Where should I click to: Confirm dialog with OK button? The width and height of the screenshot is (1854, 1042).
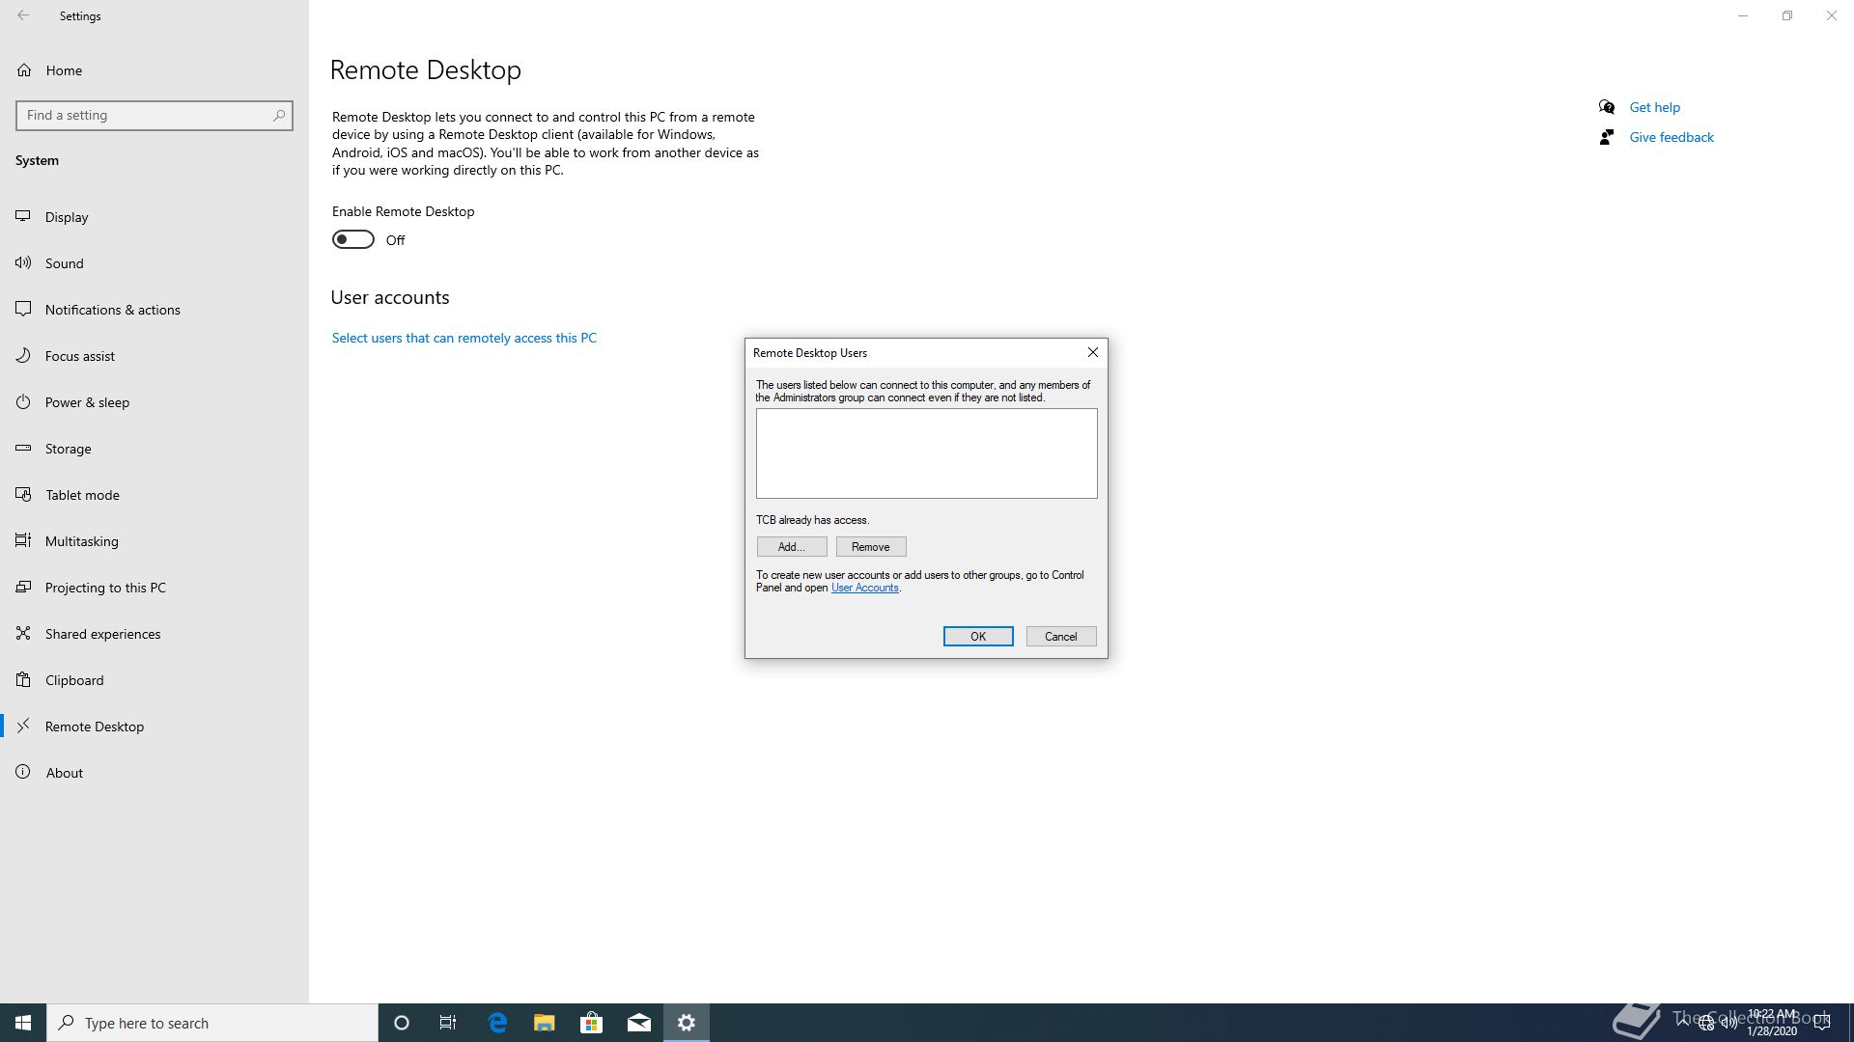point(978,637)
